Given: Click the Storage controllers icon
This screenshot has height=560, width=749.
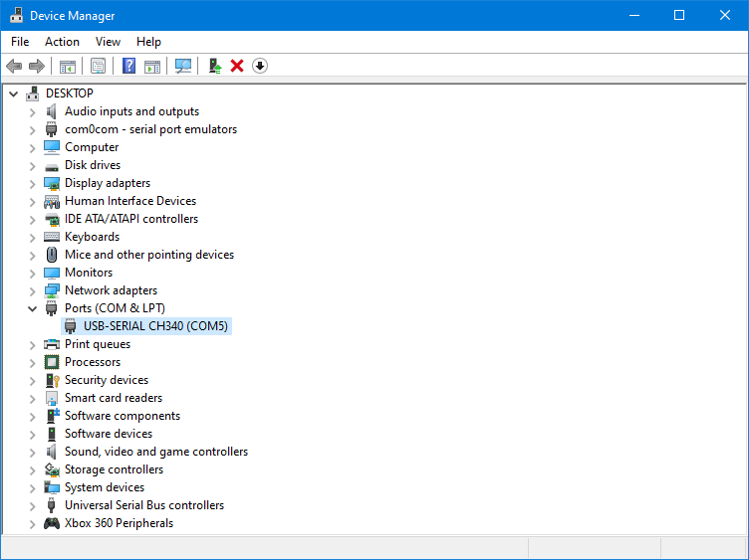Looking at the screenshot, I should (x=52, y=469).
